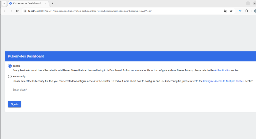Open a new browser tab
256x139 pixels.
(x=52, y=3)
